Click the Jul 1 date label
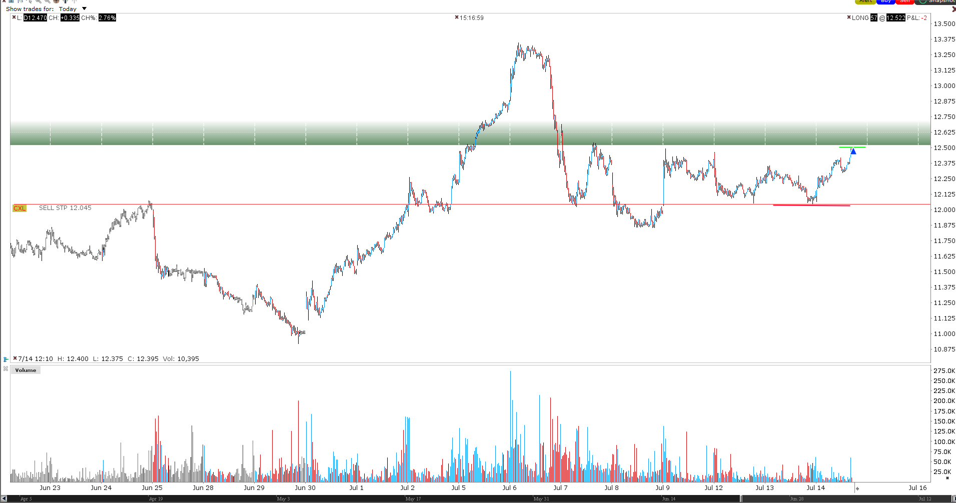Image resolution: width=956 pixels, height=503 pixels. tap(357, 487)
